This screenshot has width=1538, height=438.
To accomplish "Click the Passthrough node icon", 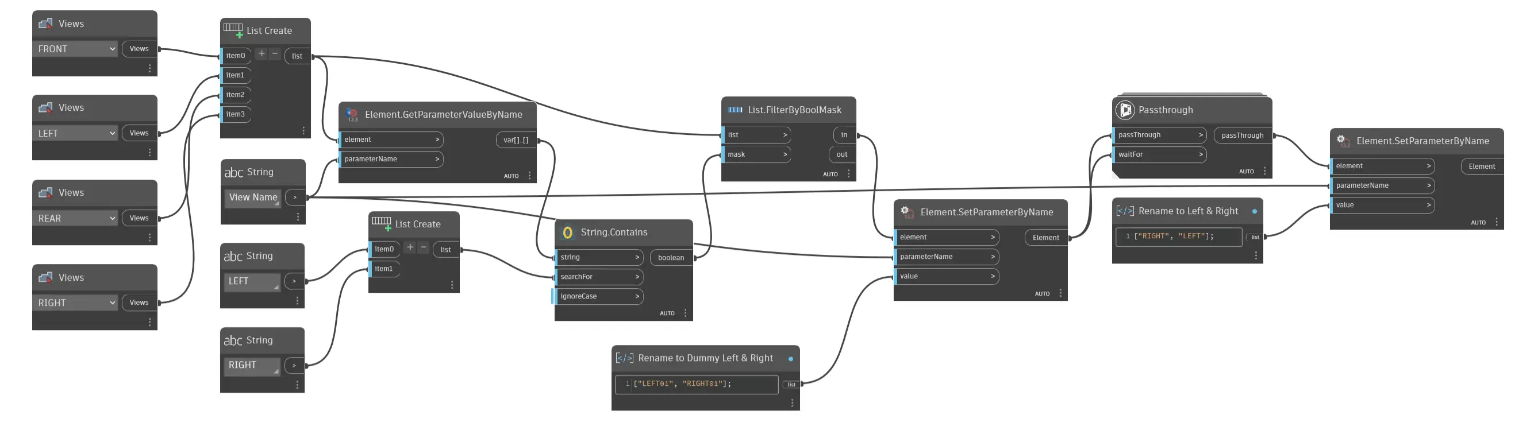I will tap(1125, 110).
